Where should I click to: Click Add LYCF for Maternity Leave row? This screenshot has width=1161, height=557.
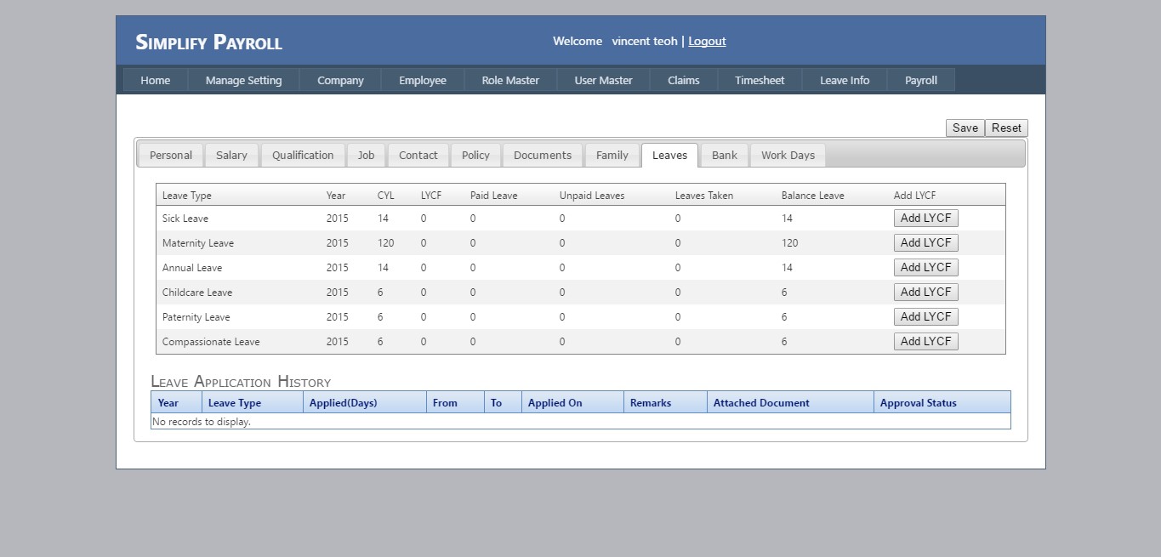click(925, 243)
